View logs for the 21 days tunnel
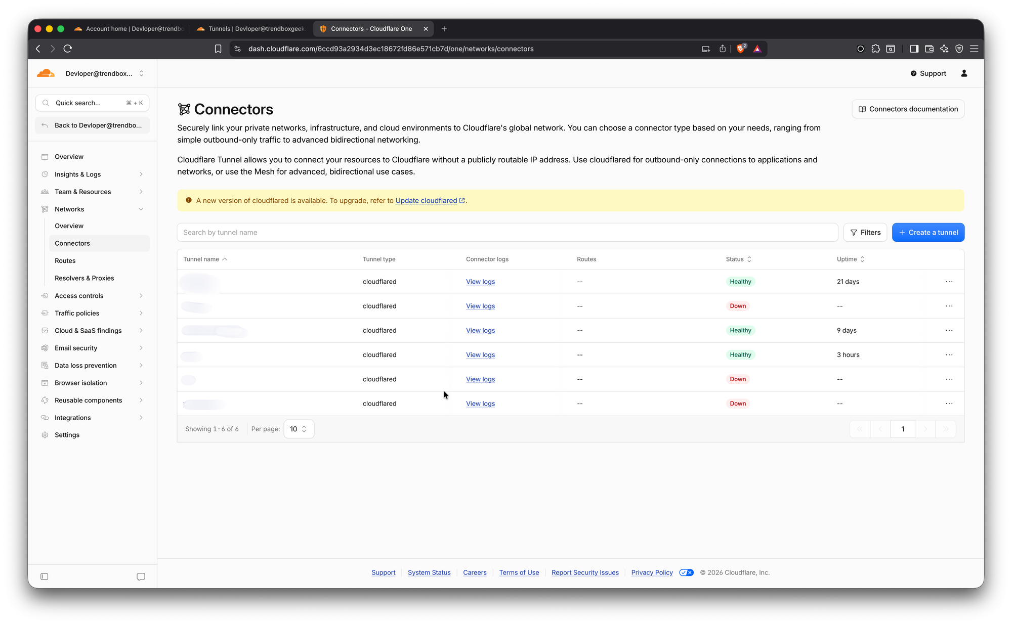 click(480, 282)
